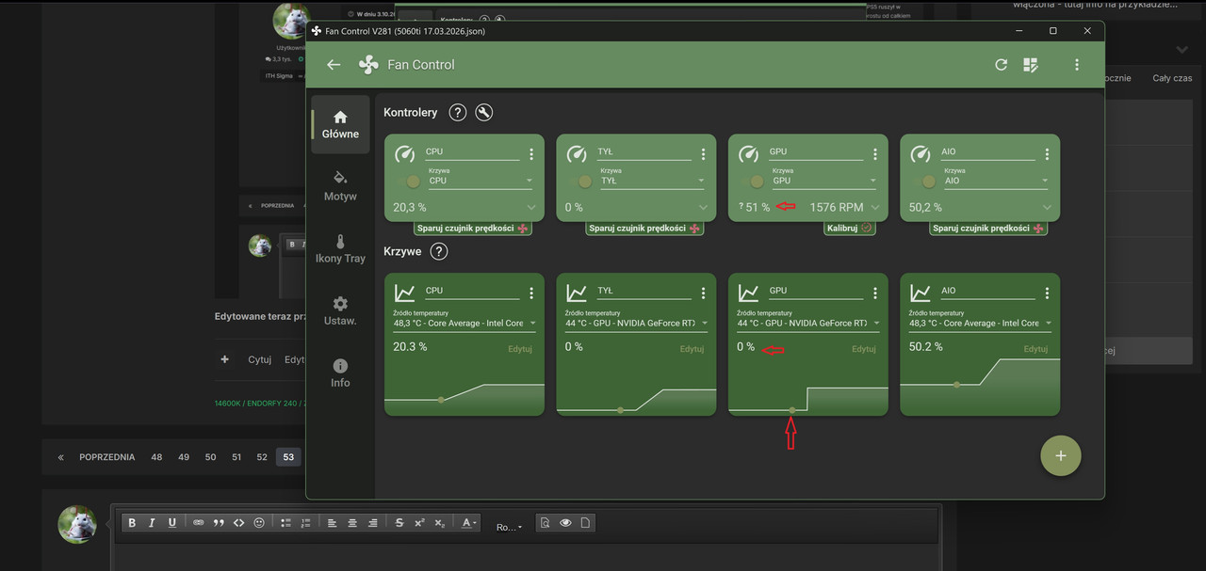Open the AIO curve card's three-dot menu
This screenshot has height=571, width=1206.
[1047, 293]
